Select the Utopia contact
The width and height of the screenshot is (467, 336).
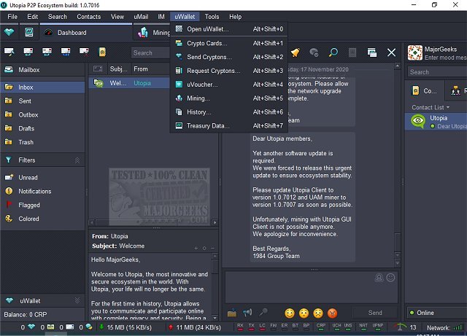[x=436, y=122]
